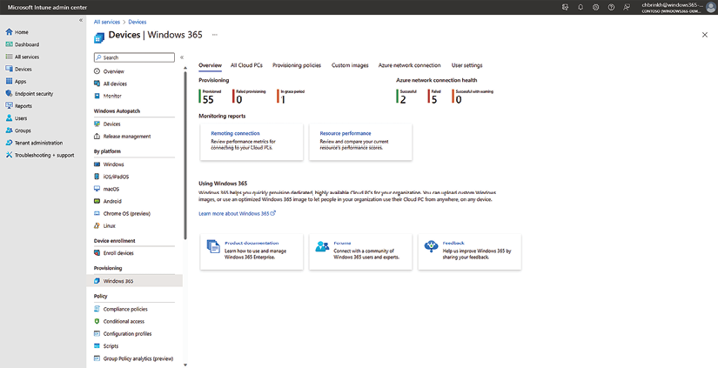Open Enroll devices

114,253
